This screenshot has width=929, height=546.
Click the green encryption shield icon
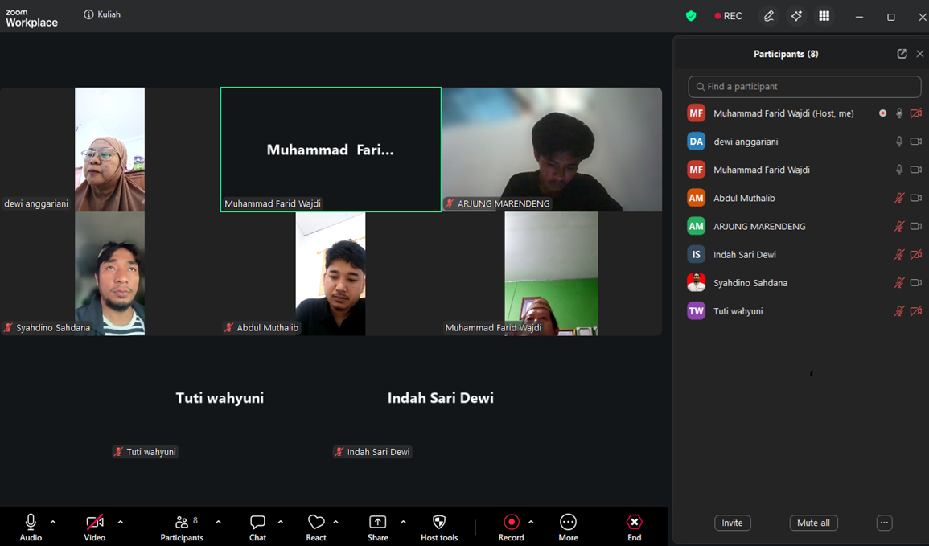[x=691, y=16]
